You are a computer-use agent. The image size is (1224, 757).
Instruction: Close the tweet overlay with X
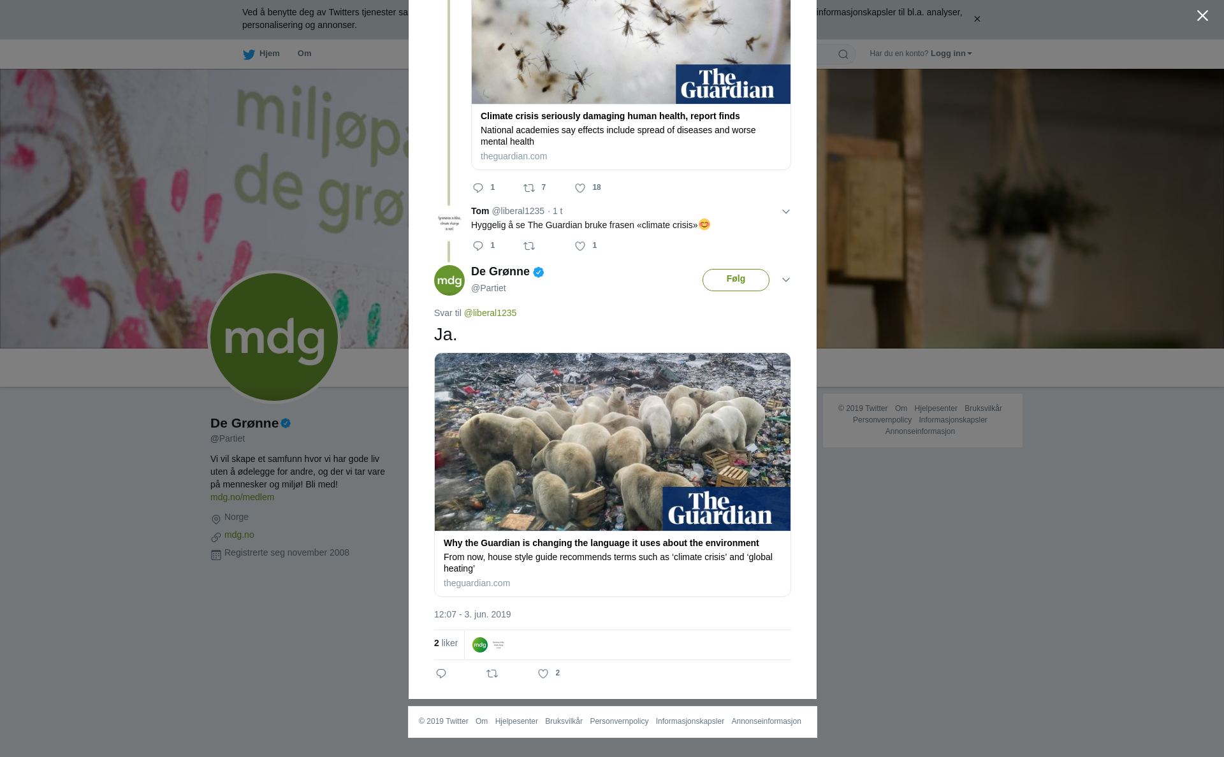1202,16
